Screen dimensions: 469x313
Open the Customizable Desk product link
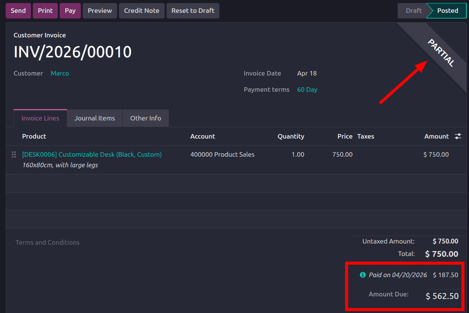pyautogui.click(x=91, y=154)
